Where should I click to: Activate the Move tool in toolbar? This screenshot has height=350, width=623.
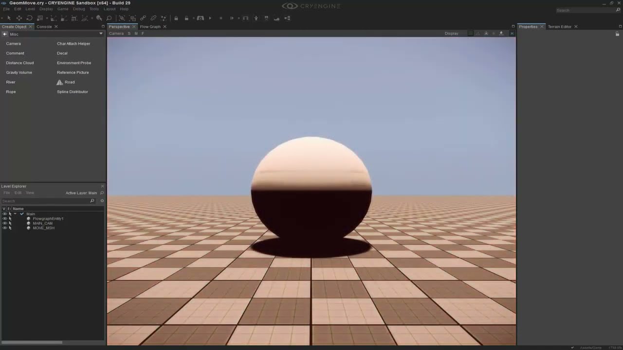(19, 18)
